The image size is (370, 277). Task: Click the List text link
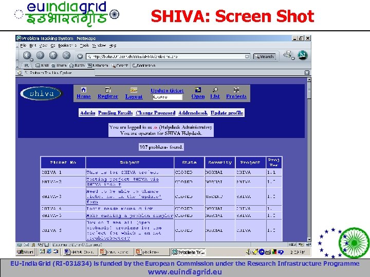[x=215, y=96]
